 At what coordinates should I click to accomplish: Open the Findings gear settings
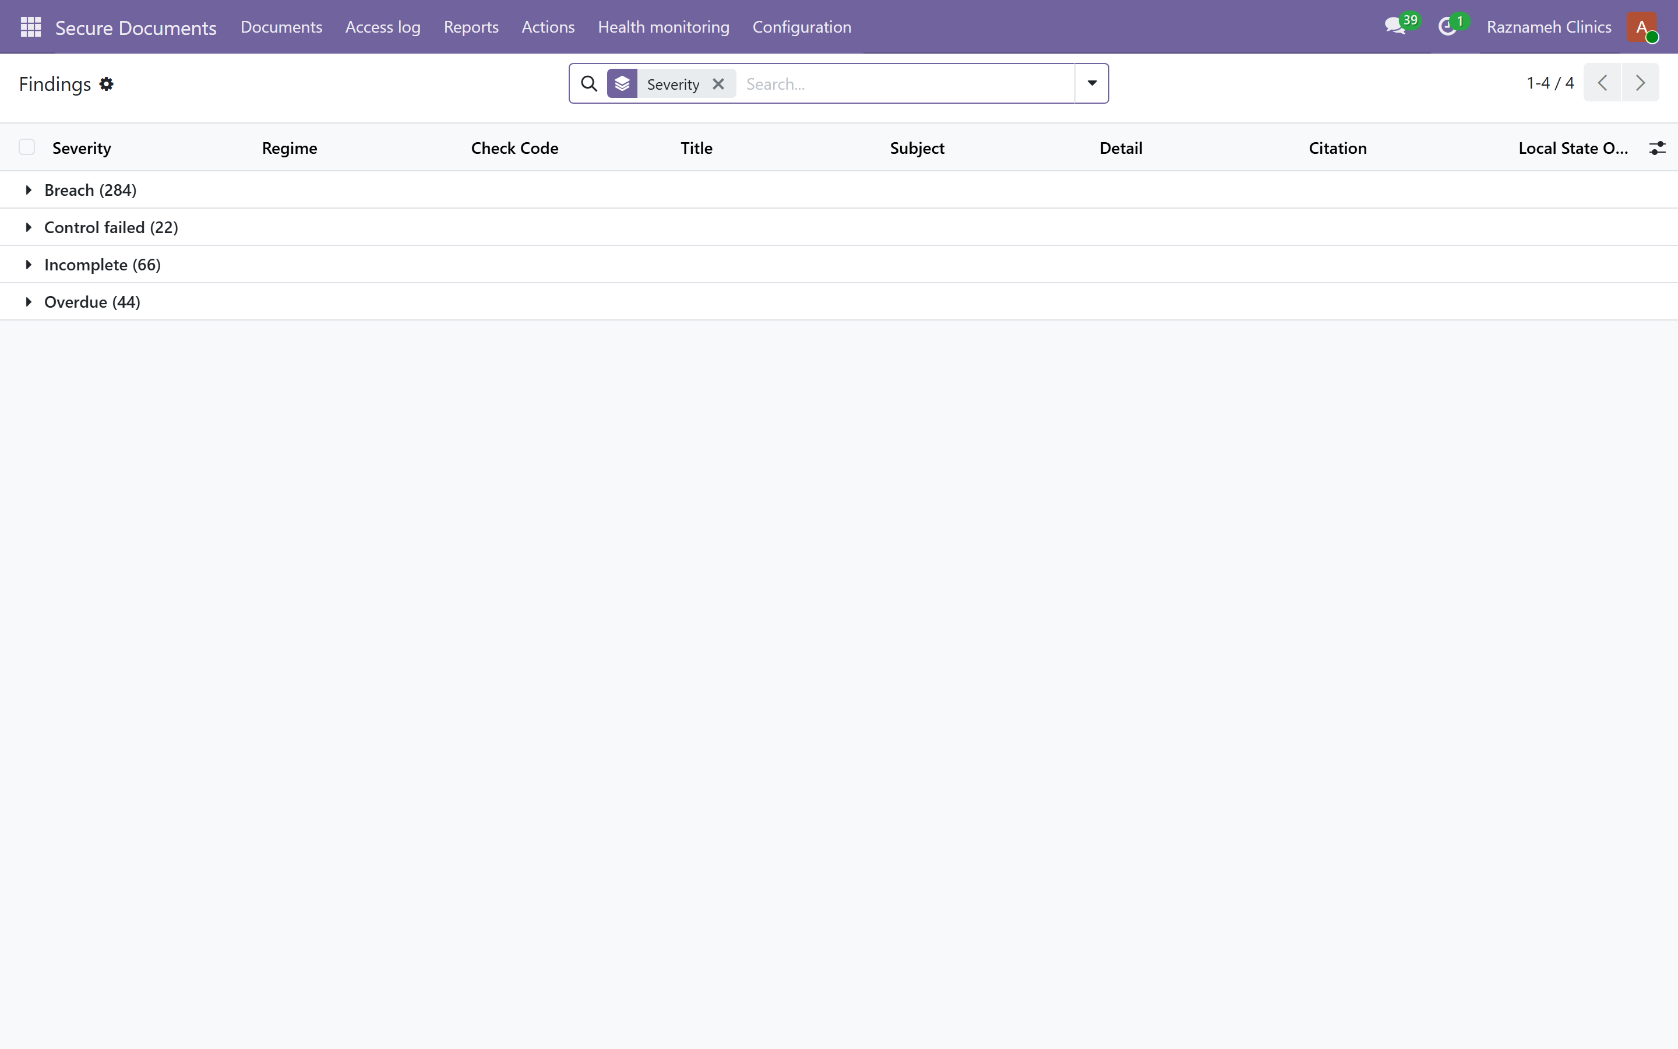(106, 84)
